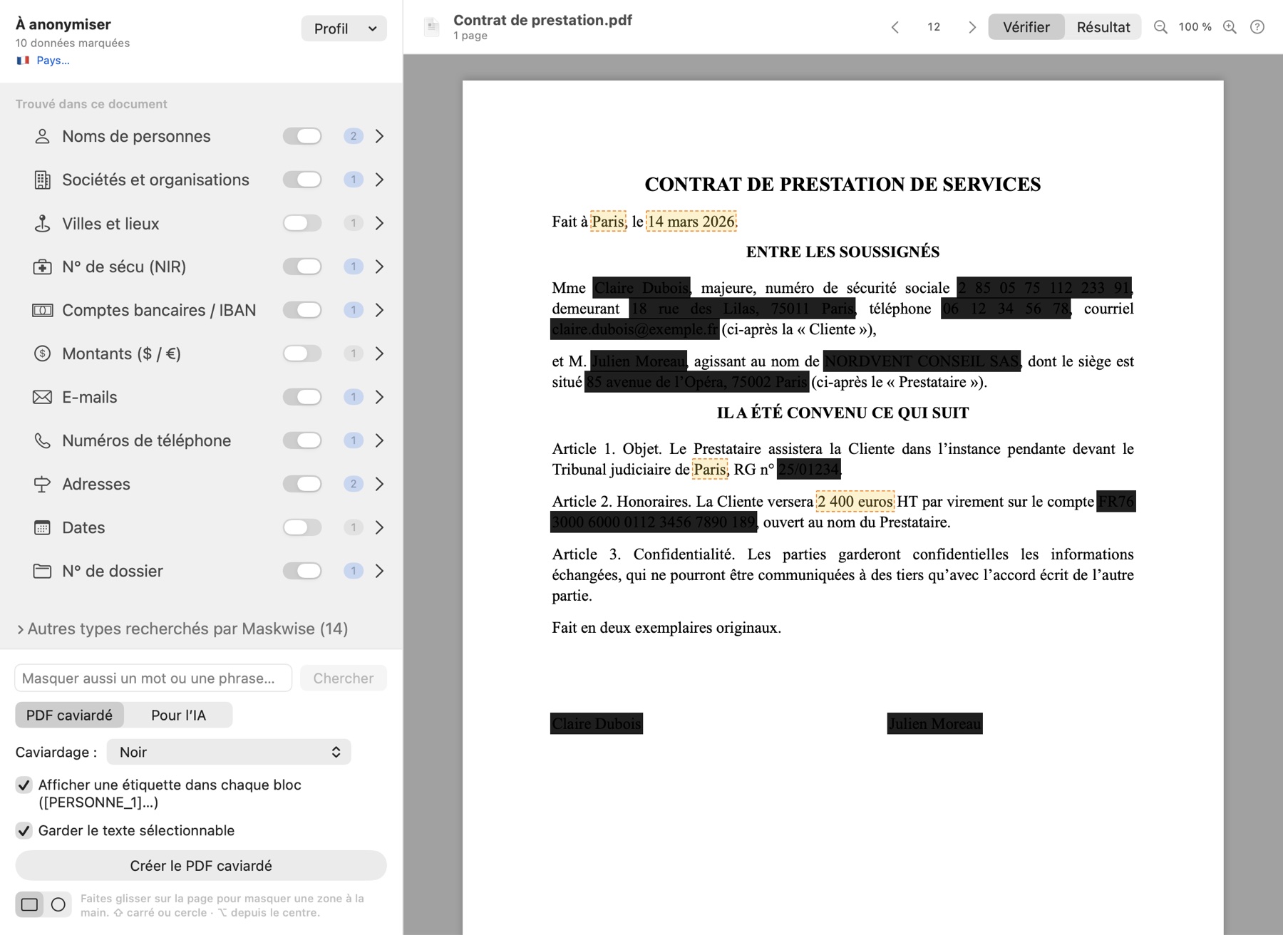Toggle the Villes et lieux switch
The image size is (1283, 935).
(x=302, y=223)
